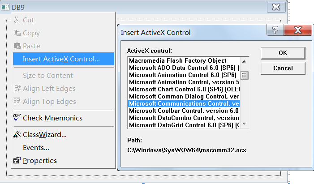The image size is (314, 184).
Task: Click the Paste clipboard icon
Action: 17,46
